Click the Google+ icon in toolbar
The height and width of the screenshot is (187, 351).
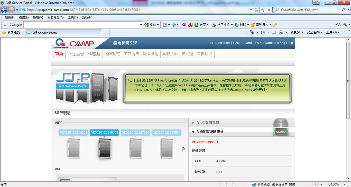coord(190,25)
